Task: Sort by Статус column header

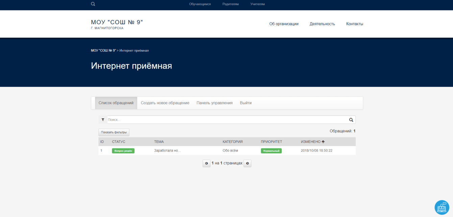Action: tap(119, 142)
